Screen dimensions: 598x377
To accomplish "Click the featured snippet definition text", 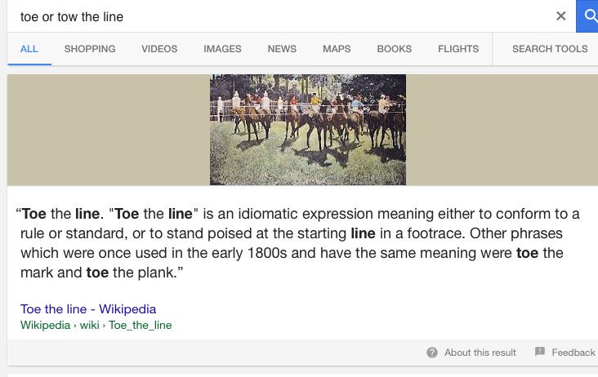I will (299, 243).
